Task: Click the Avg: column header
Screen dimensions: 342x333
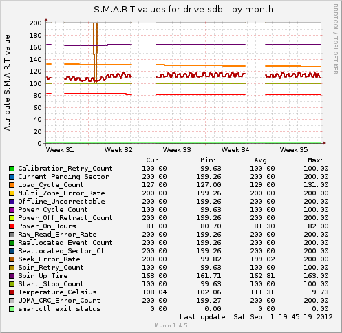Action: (x=261, y=160)
